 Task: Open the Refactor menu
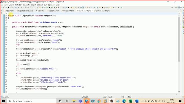[18, 5]
